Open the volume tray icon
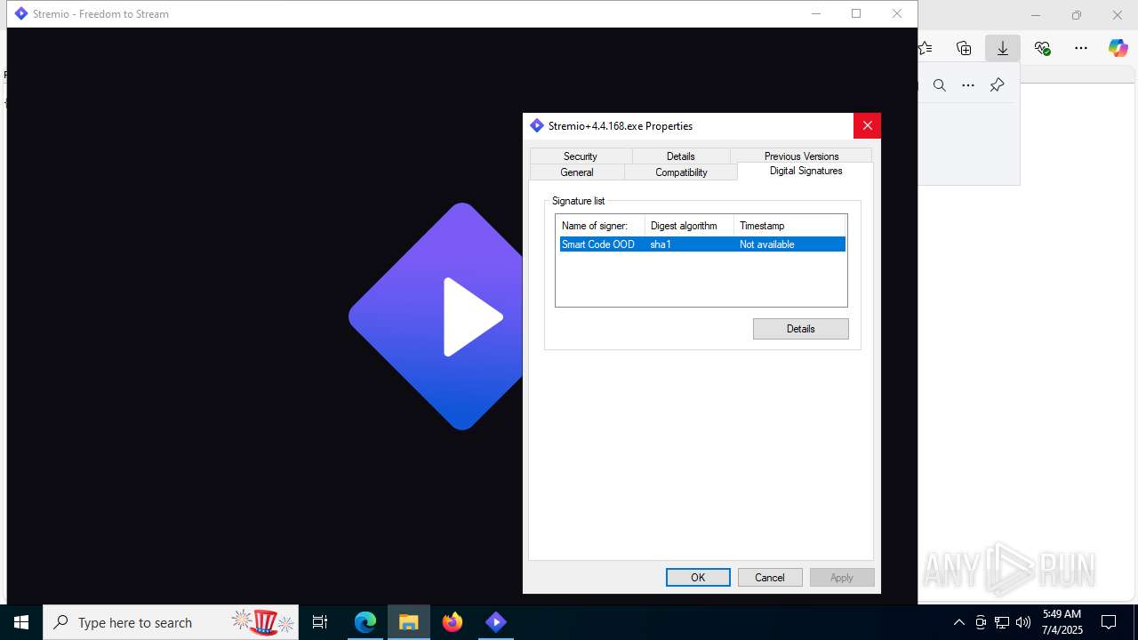The height and width of the screenshot is (640, 1138). click(1023, 622)
